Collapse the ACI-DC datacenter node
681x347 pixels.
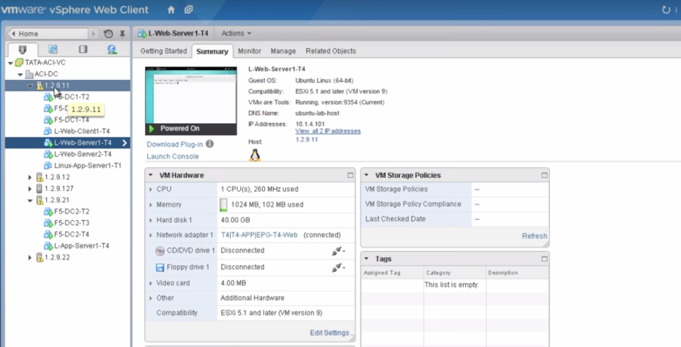click(20, 75)
